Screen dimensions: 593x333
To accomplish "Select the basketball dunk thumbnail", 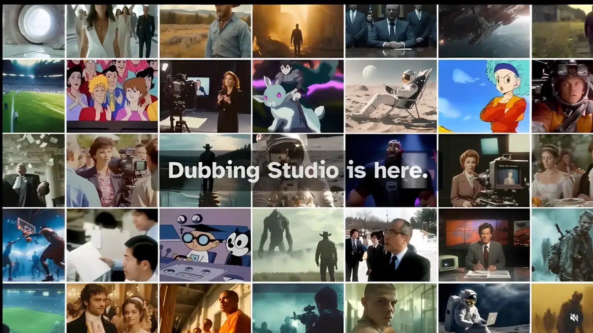I will coord(33,245).
